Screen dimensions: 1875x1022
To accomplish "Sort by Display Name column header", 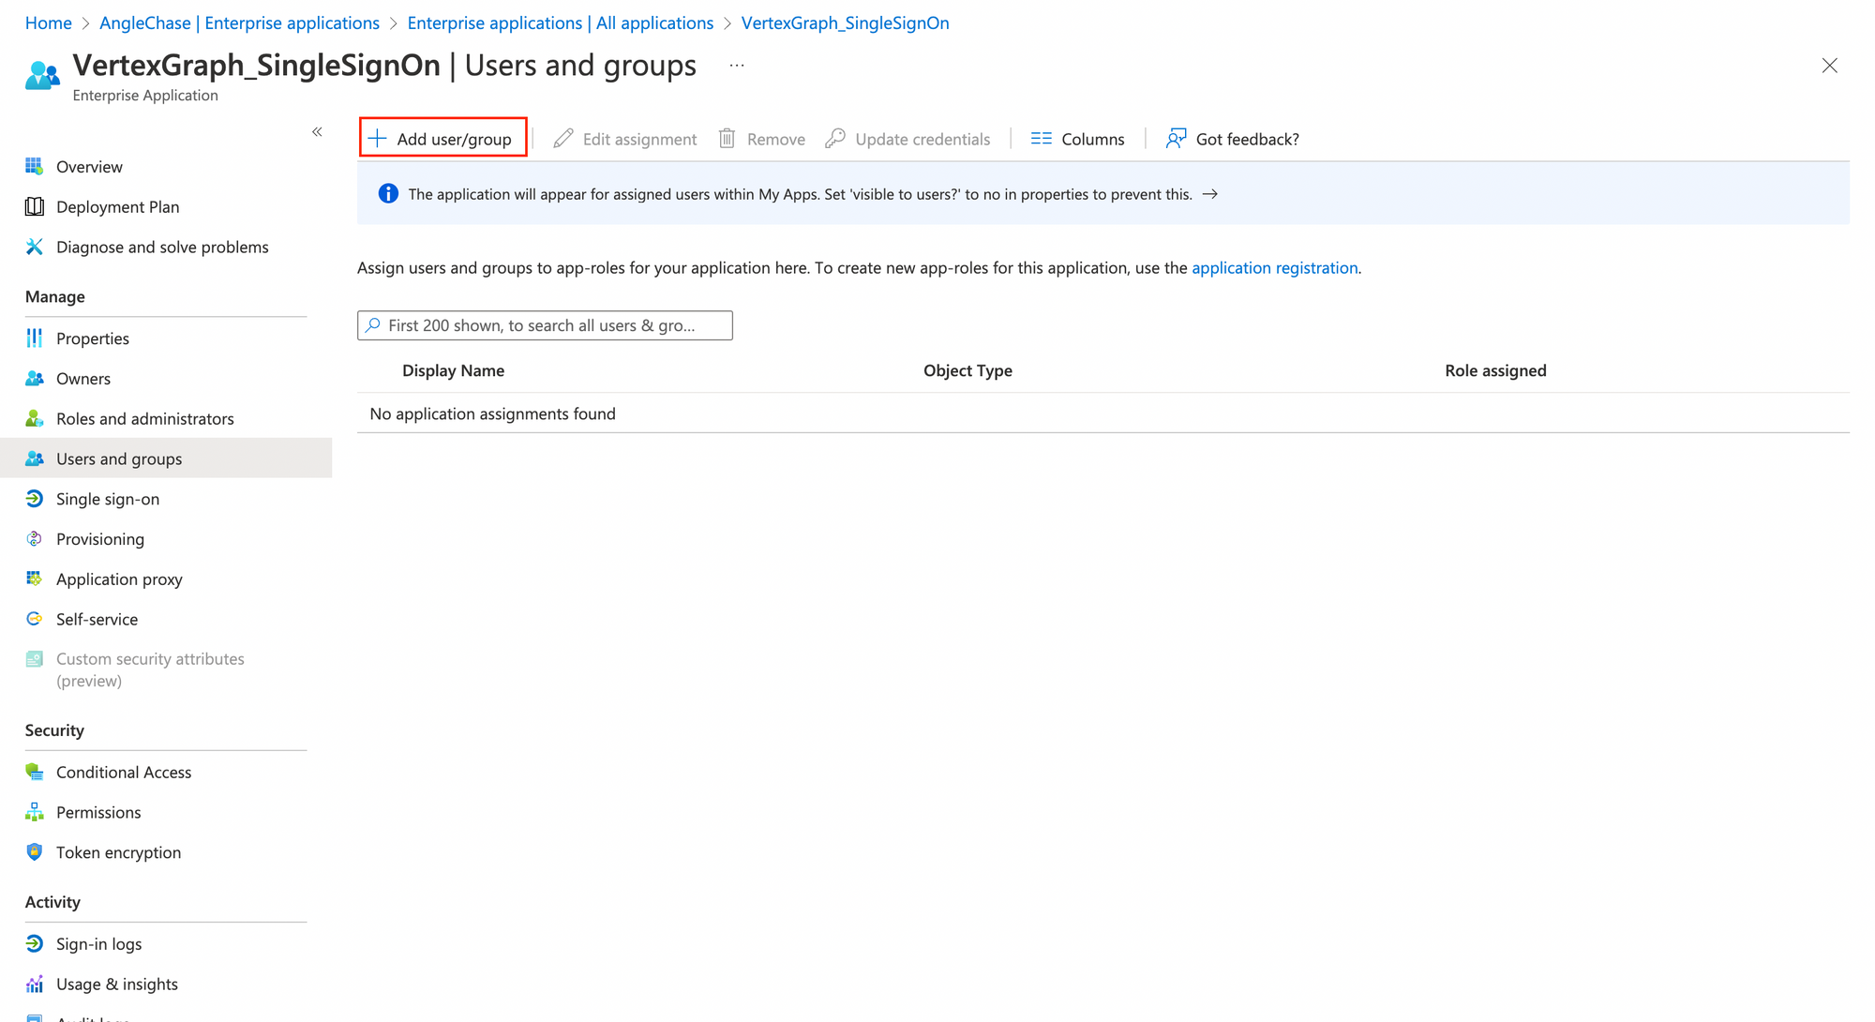I will pyautogui.click(x=453, y=370).
